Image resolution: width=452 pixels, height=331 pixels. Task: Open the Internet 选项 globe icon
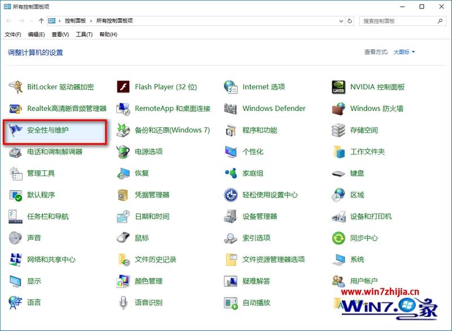231,87
